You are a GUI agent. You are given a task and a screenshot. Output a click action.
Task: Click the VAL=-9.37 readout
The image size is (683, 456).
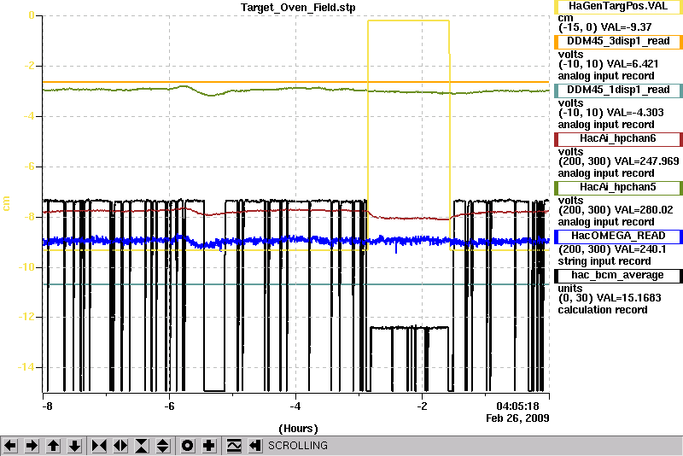click(626, 27)
